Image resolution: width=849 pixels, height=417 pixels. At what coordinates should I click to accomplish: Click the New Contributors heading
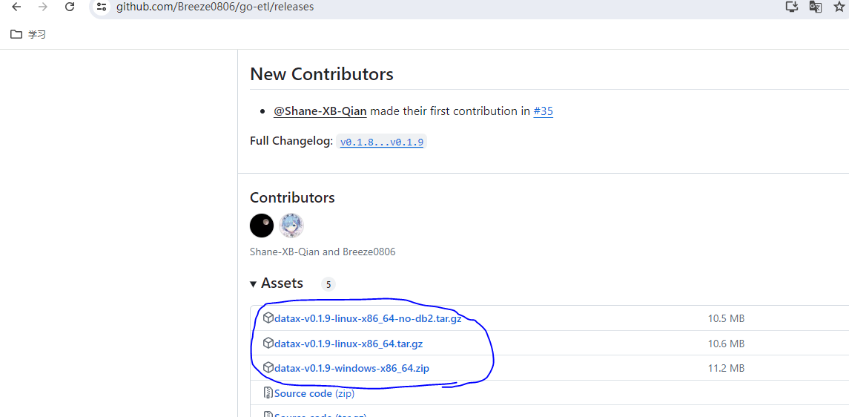click(322, 74)
